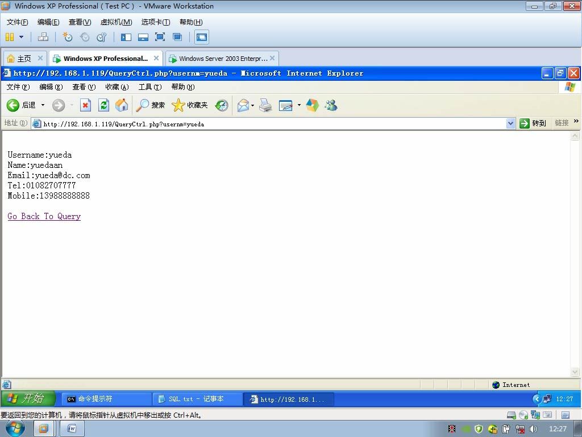Open VMware 编辑(E) menu
The height and width of the screenshot is (437, 582).
pos(48,22)
